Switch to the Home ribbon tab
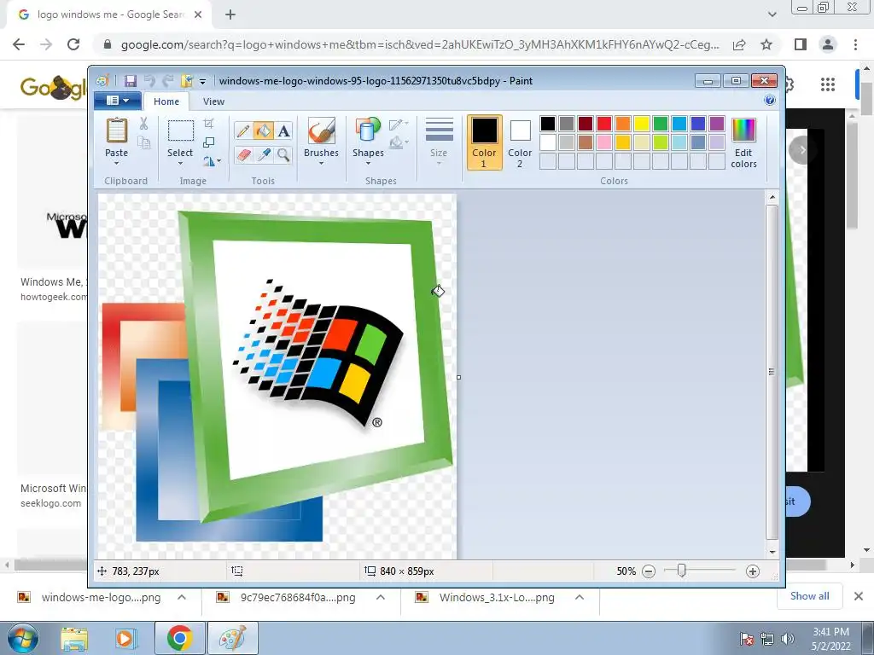Viewport: 874px width, 655px height. point(166,101)
